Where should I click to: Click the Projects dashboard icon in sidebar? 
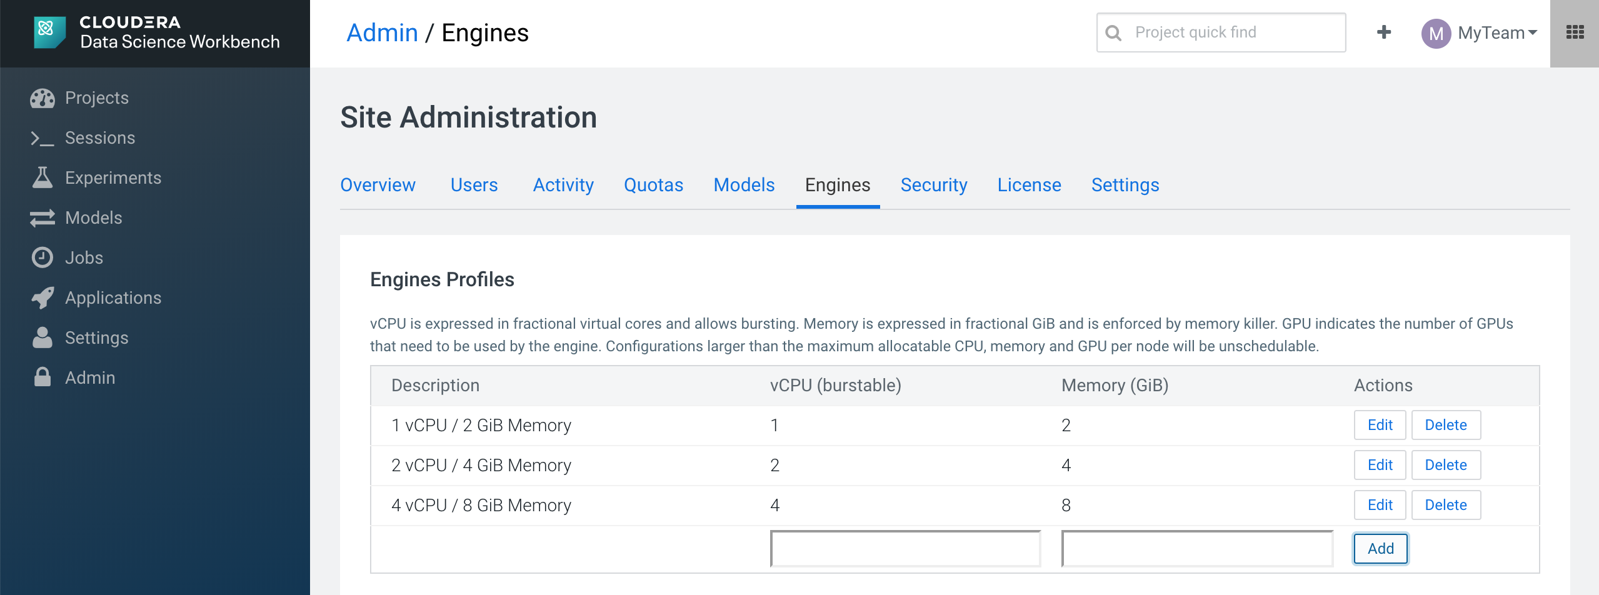tap(43, 98)
